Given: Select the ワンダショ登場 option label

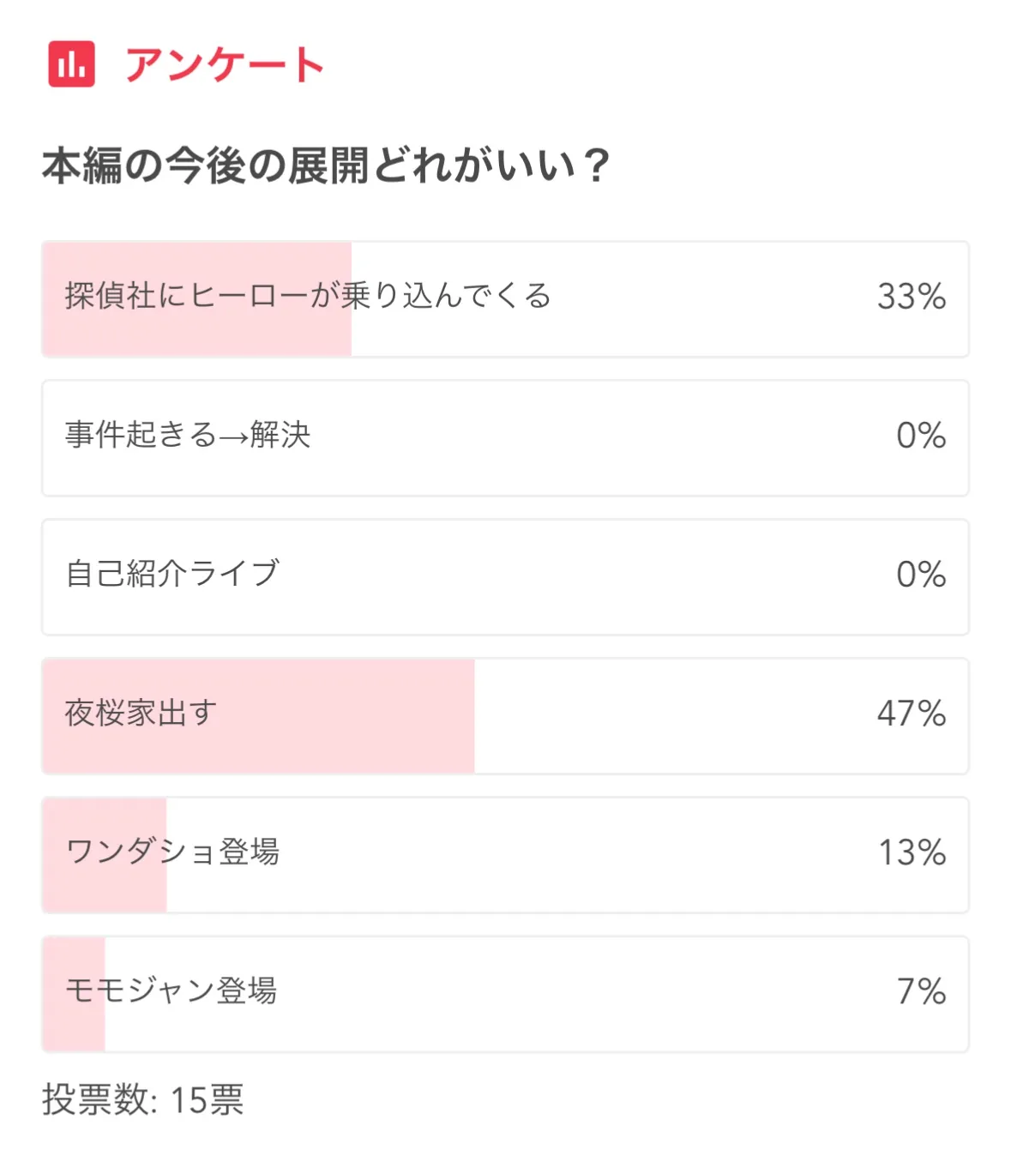Looking at the screenshot, I should [173, 852].
